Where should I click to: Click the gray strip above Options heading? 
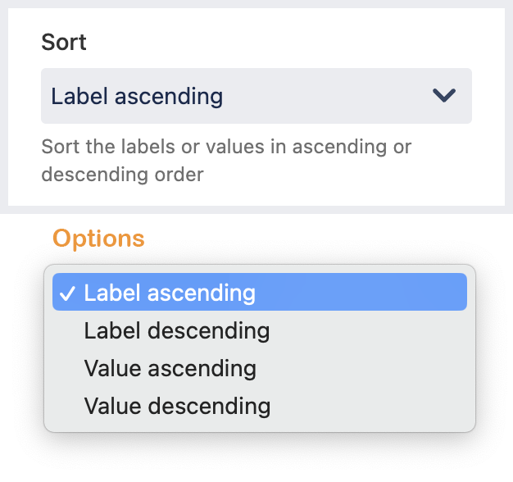point(256,211)
